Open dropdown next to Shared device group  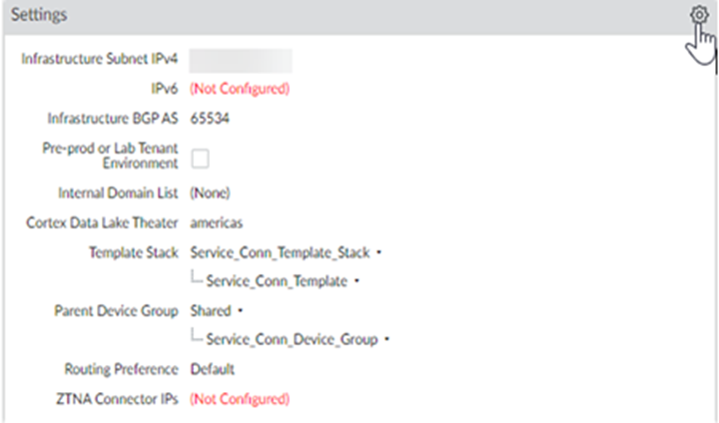(240, 311)
